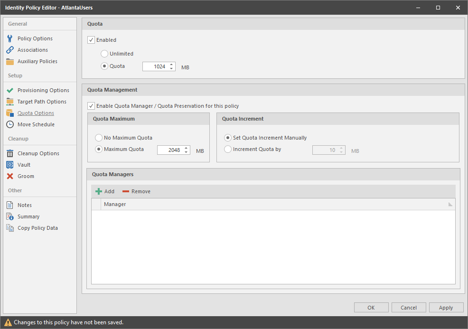This screenshot has width=468, height=329.
Task: Remove a quota manager
Action: click(x=136, y=191)
